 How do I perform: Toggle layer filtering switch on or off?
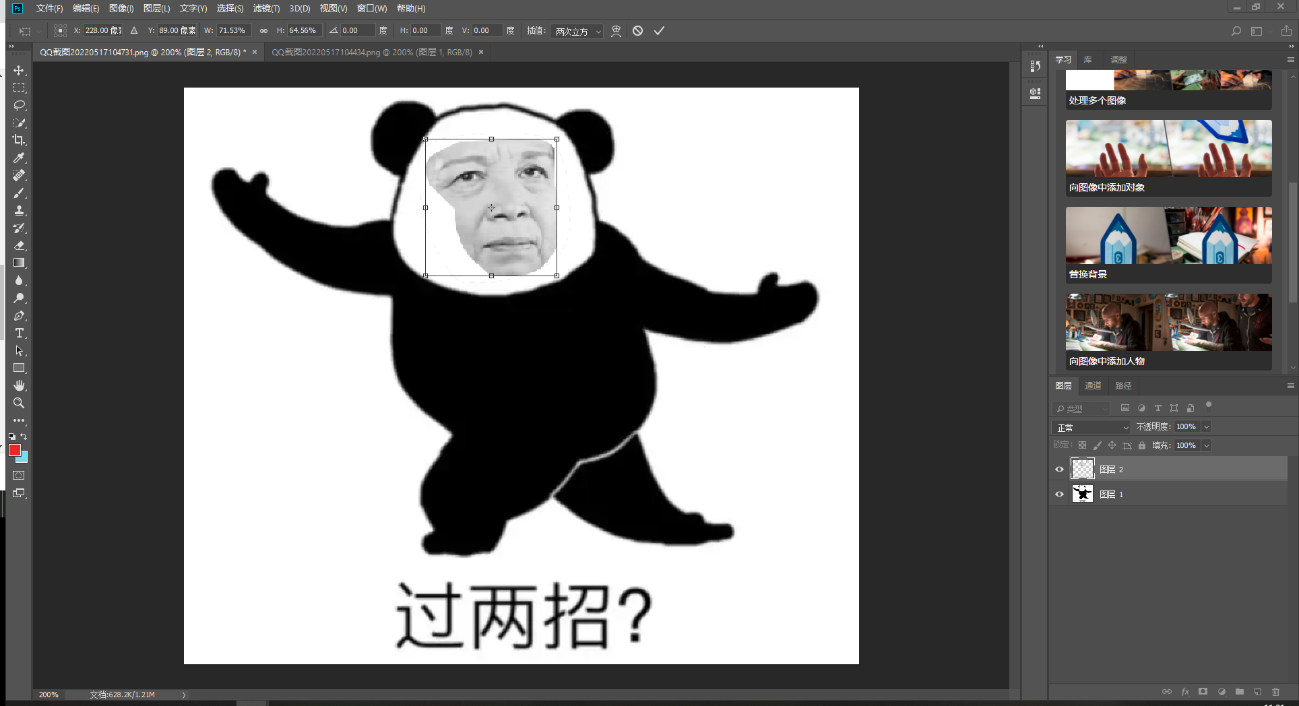(x=1209, y=406)
